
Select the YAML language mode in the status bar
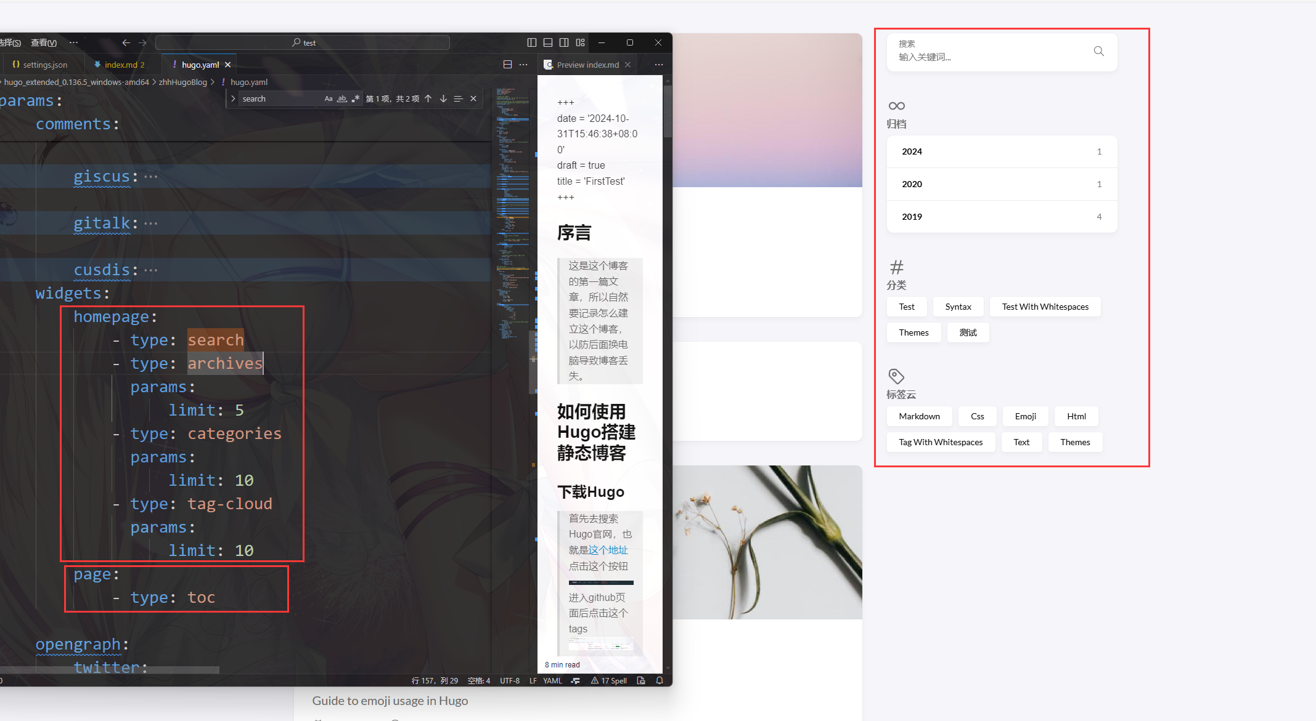(552, 680)
